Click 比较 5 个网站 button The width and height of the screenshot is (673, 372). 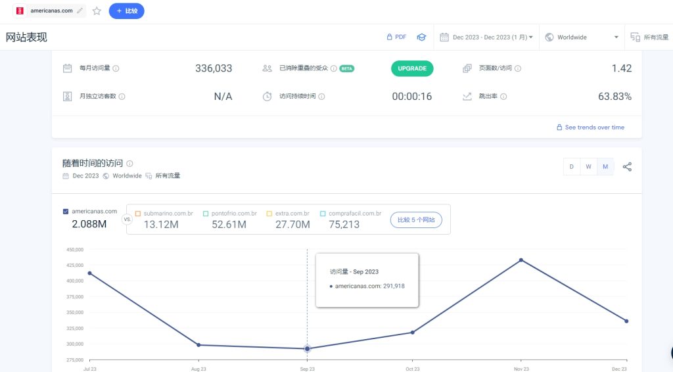pos(416,220)
